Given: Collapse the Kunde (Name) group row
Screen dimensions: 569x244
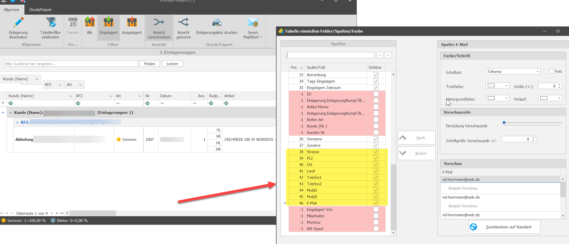Looking at the screenshot, I should pyautogui.click(x=11, y=113).
